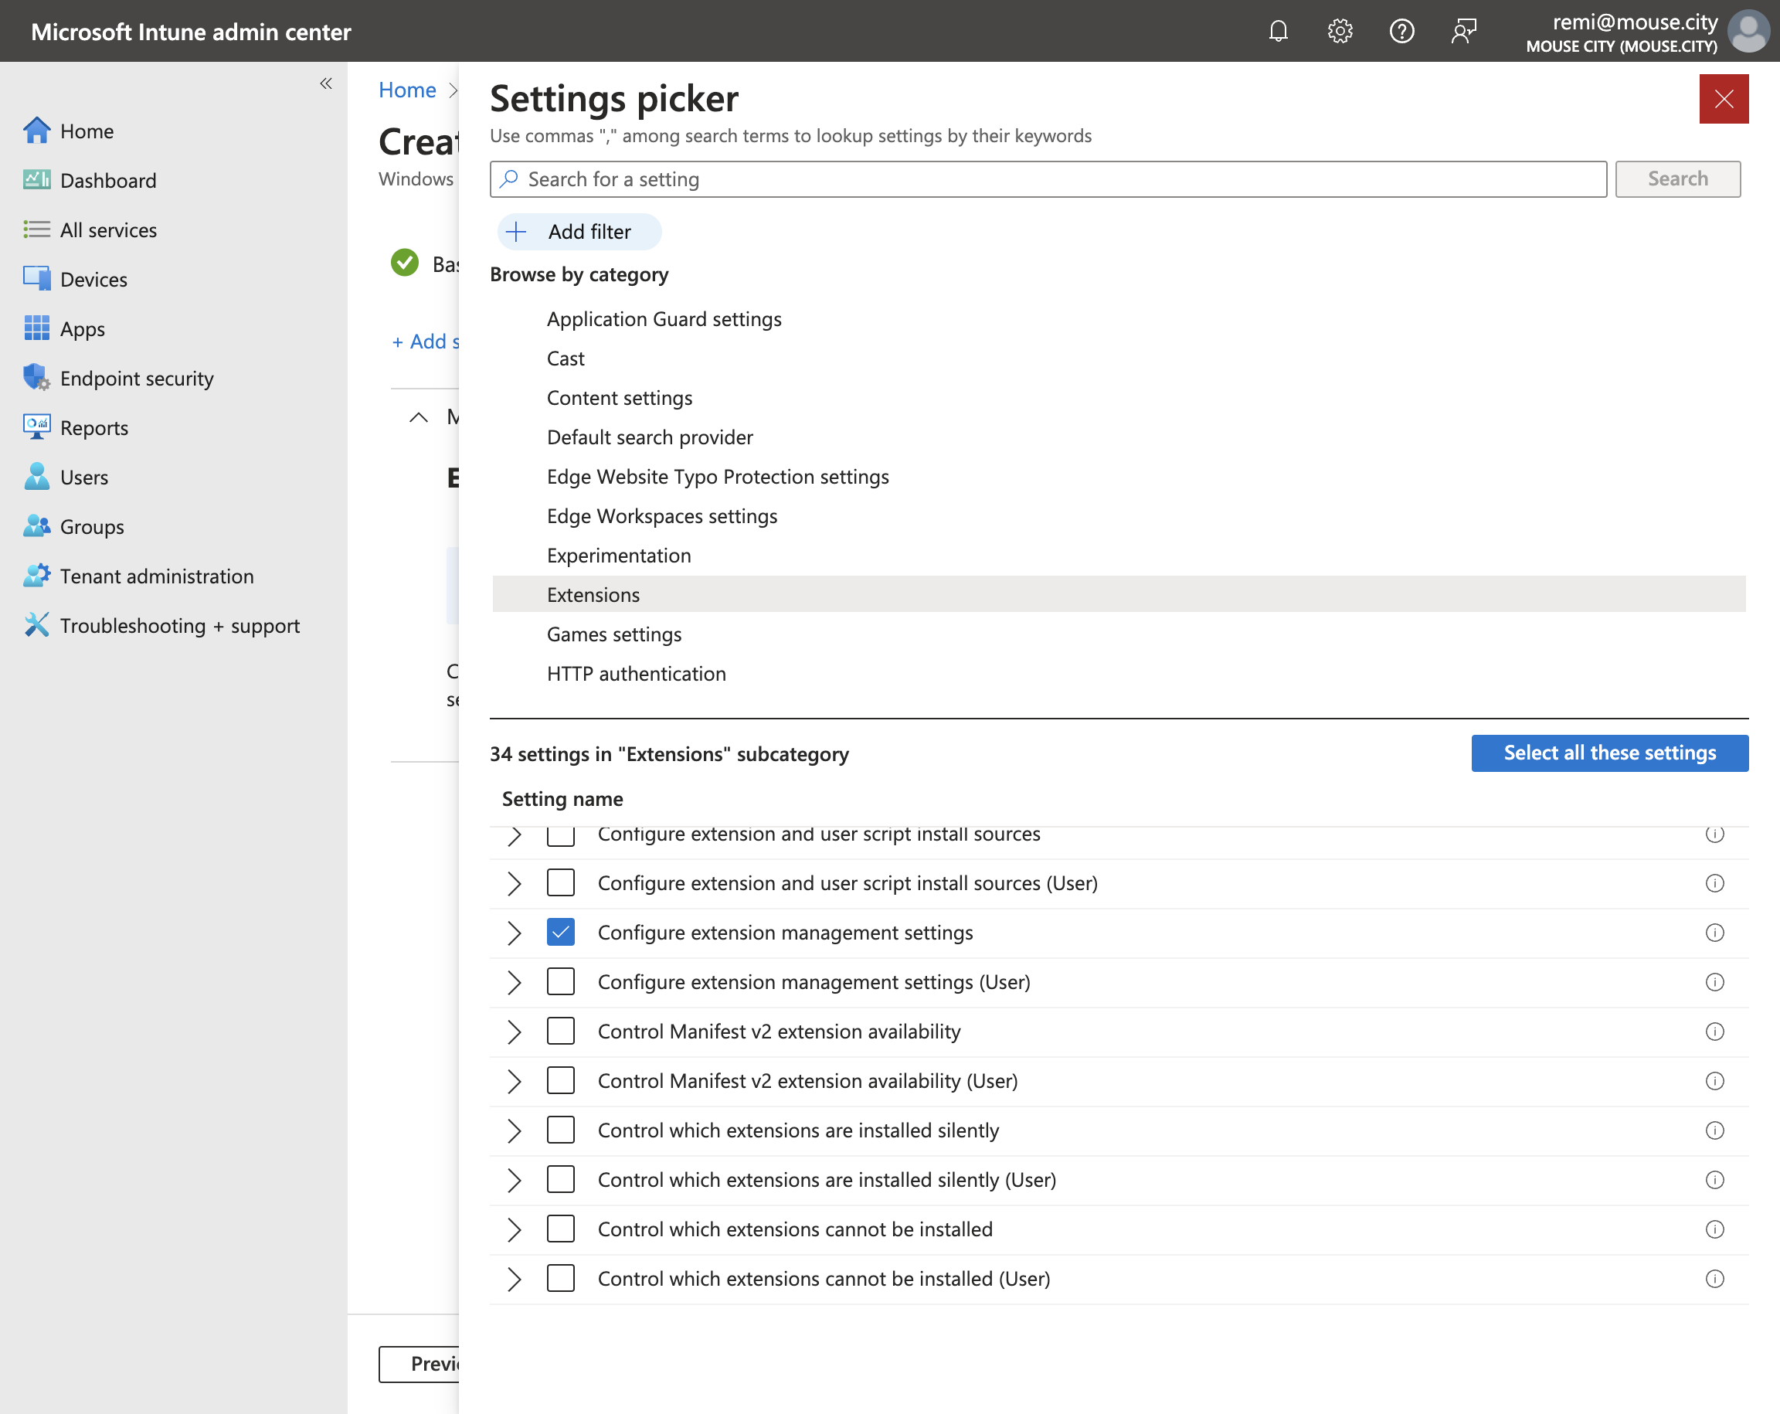Check Control Manifest v2 extension availability

[x=561, y=1032]
